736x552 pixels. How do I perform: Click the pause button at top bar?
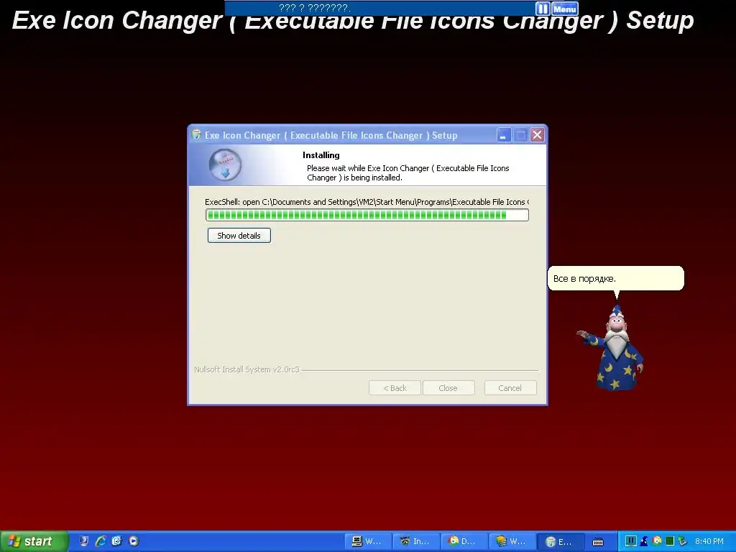(x=542, y=9)
